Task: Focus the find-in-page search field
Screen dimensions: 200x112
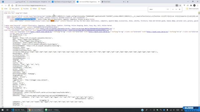Action: [157, 9]
